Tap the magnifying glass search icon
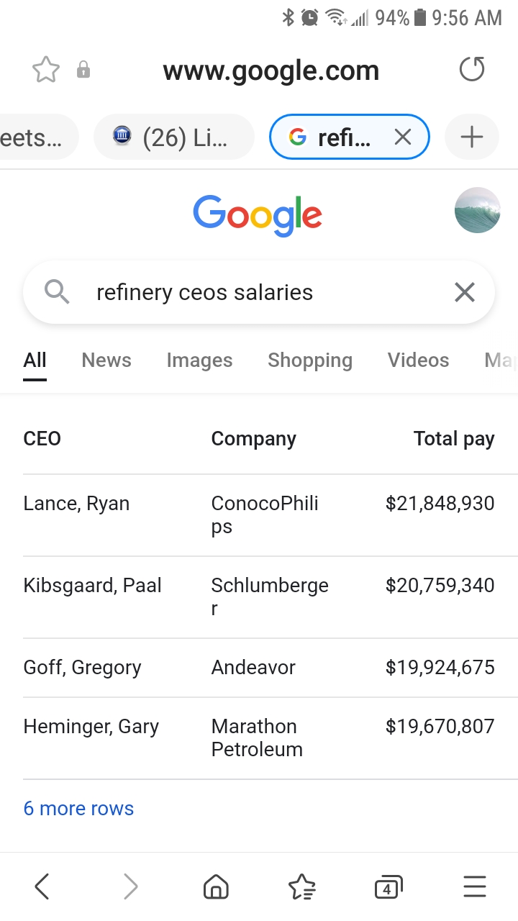Screen dimensions: 518x921 [x=57, y=292]
